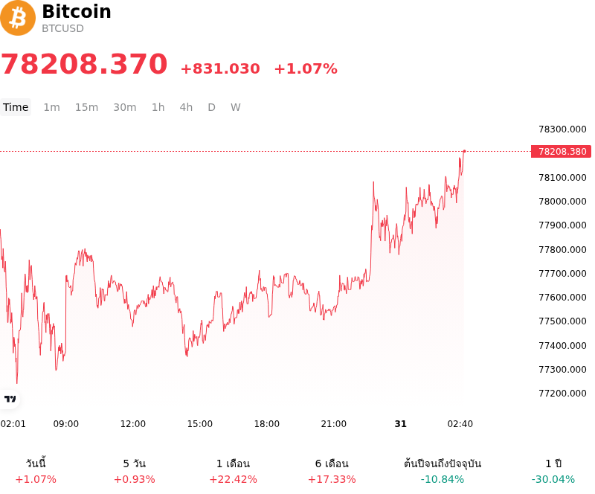Switch to the 15m interval
595x494 pixels.
click(86, 107)
